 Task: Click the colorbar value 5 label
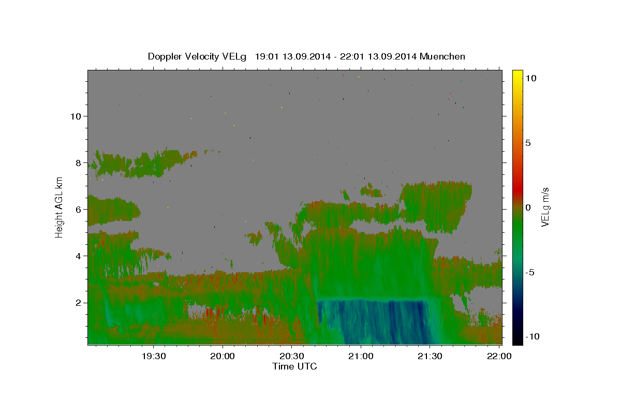(528, 143)
